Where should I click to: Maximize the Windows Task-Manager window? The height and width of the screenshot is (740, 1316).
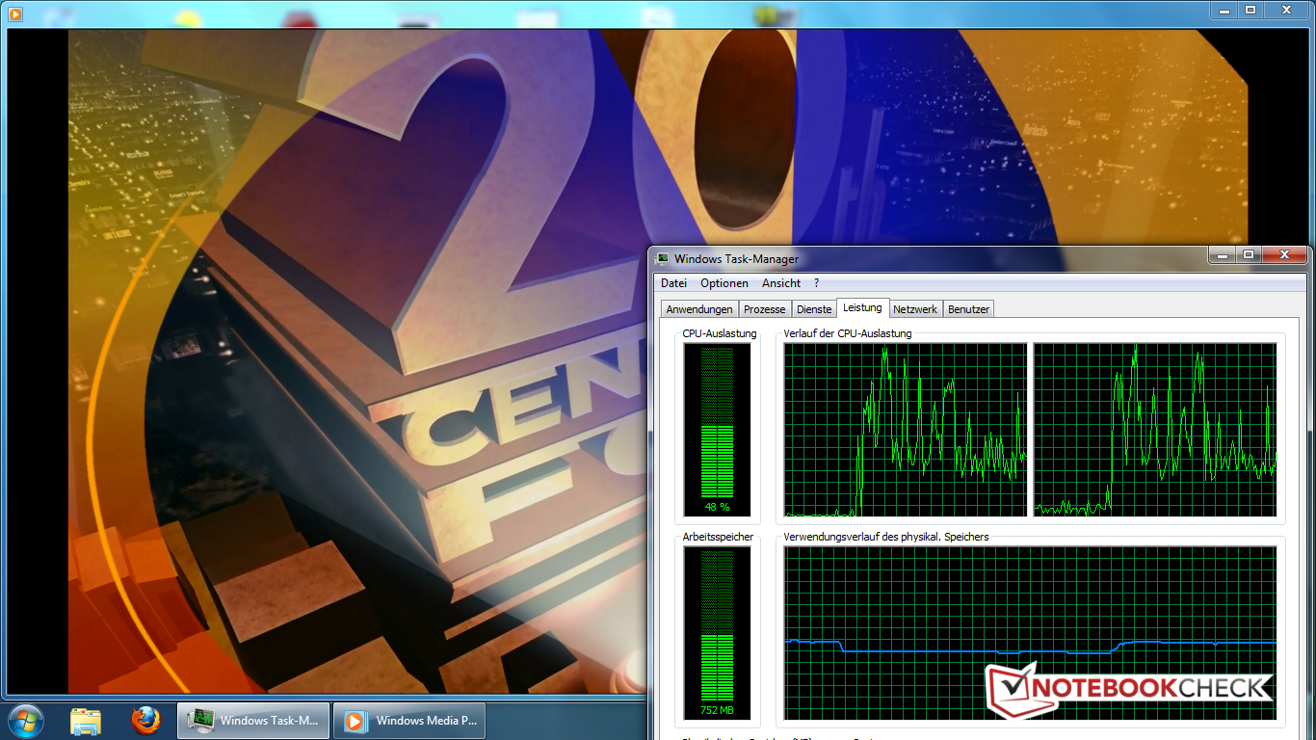point(1249,254)
